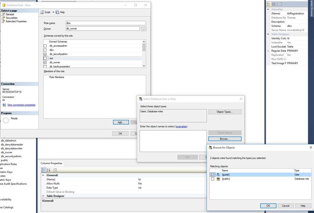
Task: Click Property Pages icon in Column Properties
Action: point(55,170)
